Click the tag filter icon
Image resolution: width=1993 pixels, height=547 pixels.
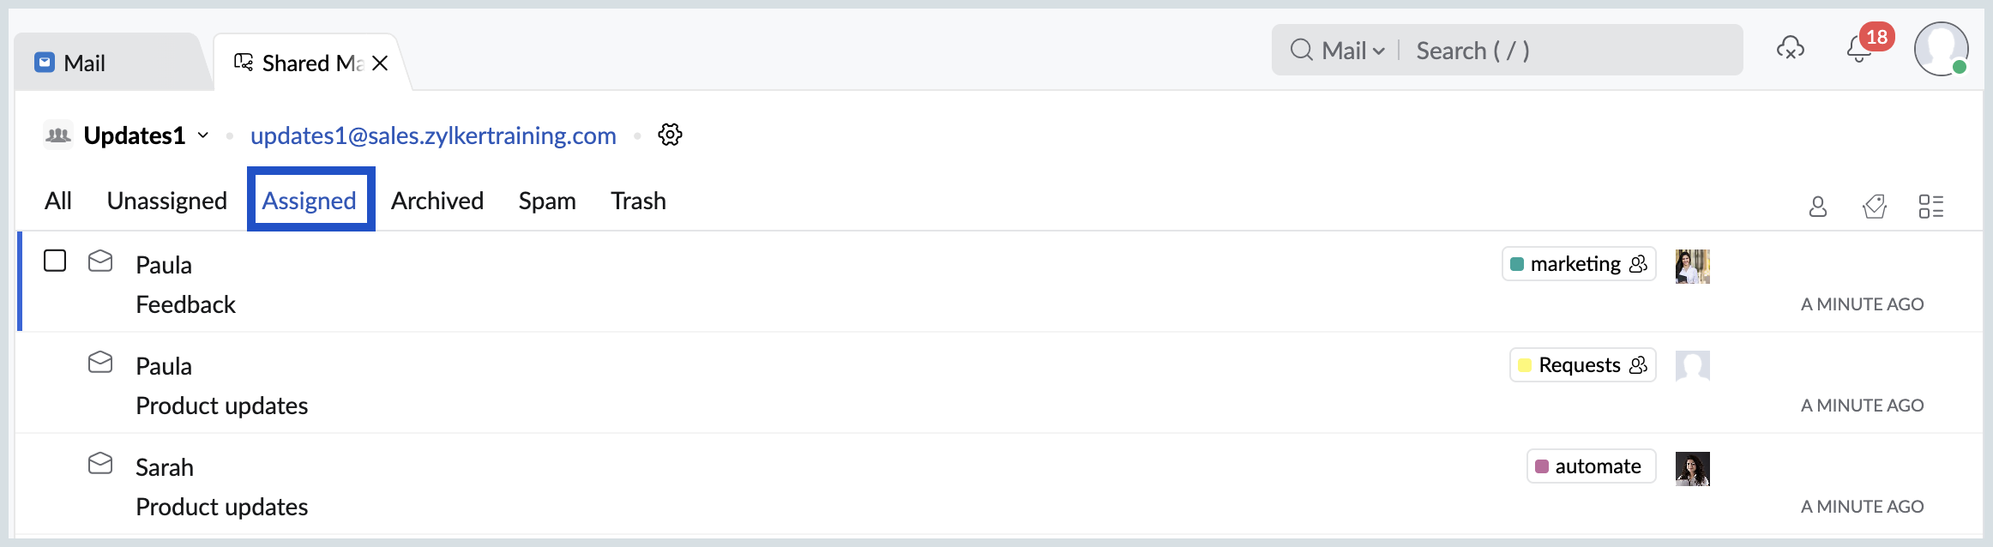pos(1875,207)
